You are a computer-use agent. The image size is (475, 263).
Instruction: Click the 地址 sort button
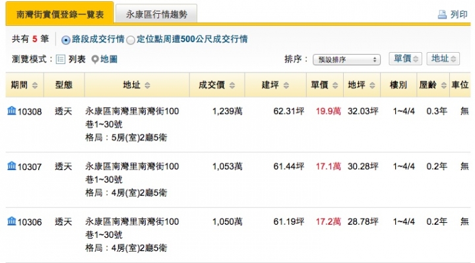(443, 59)
